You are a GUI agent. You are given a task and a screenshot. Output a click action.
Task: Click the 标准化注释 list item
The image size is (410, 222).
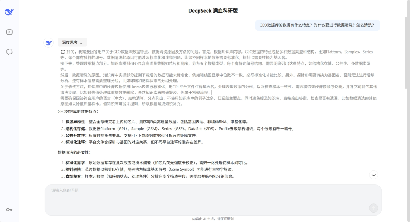tap(132, 142)
